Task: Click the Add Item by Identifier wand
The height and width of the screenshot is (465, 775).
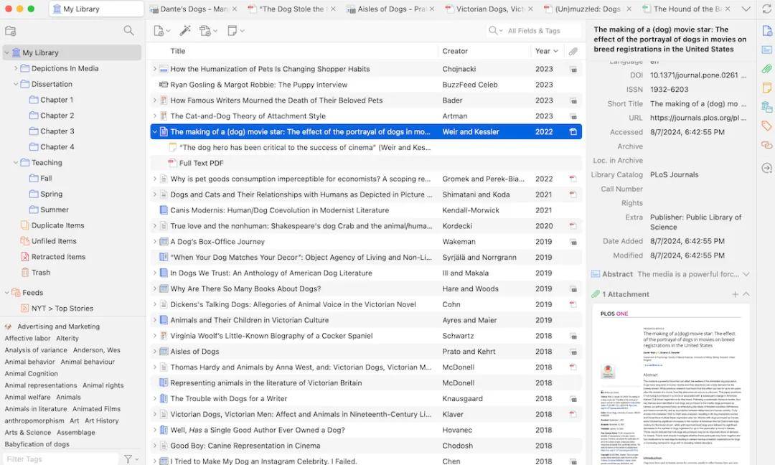Action: (x=185, y=31)
